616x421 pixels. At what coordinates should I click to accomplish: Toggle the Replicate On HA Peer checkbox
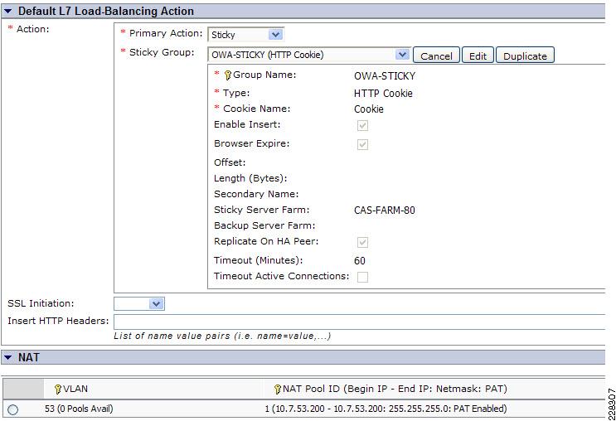(362, 242)
